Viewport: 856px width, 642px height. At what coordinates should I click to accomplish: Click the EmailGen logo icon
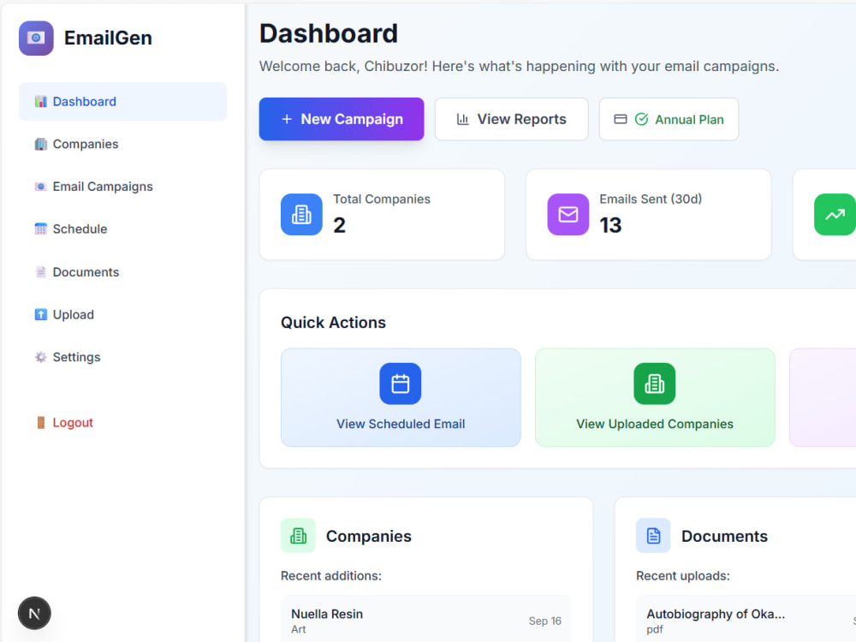tap(36, 39)
